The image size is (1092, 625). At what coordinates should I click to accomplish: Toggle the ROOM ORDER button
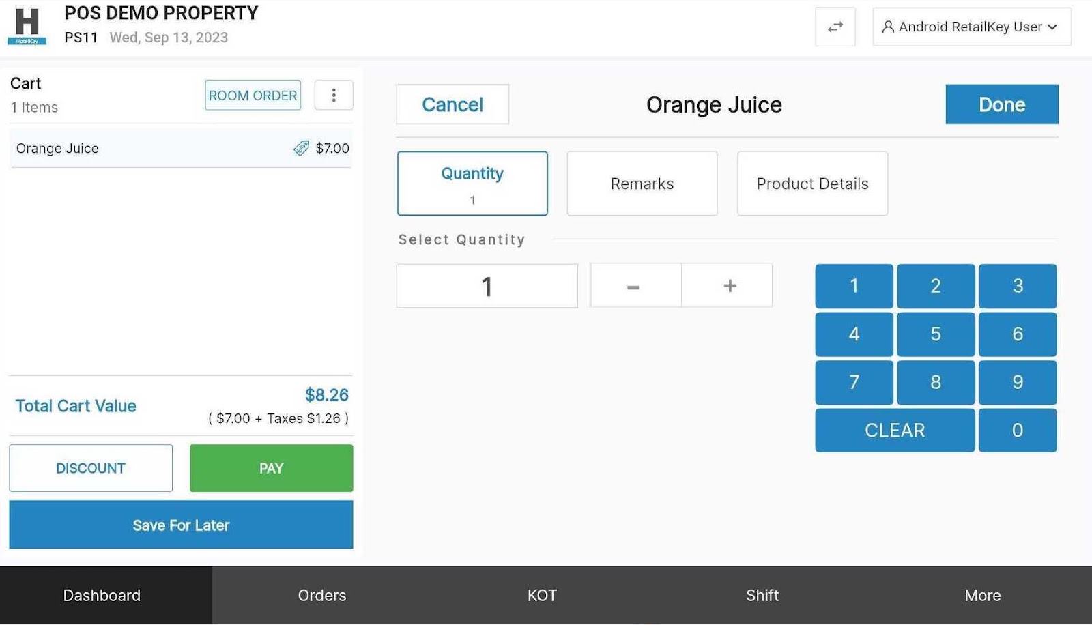click(x=253, y=96)
